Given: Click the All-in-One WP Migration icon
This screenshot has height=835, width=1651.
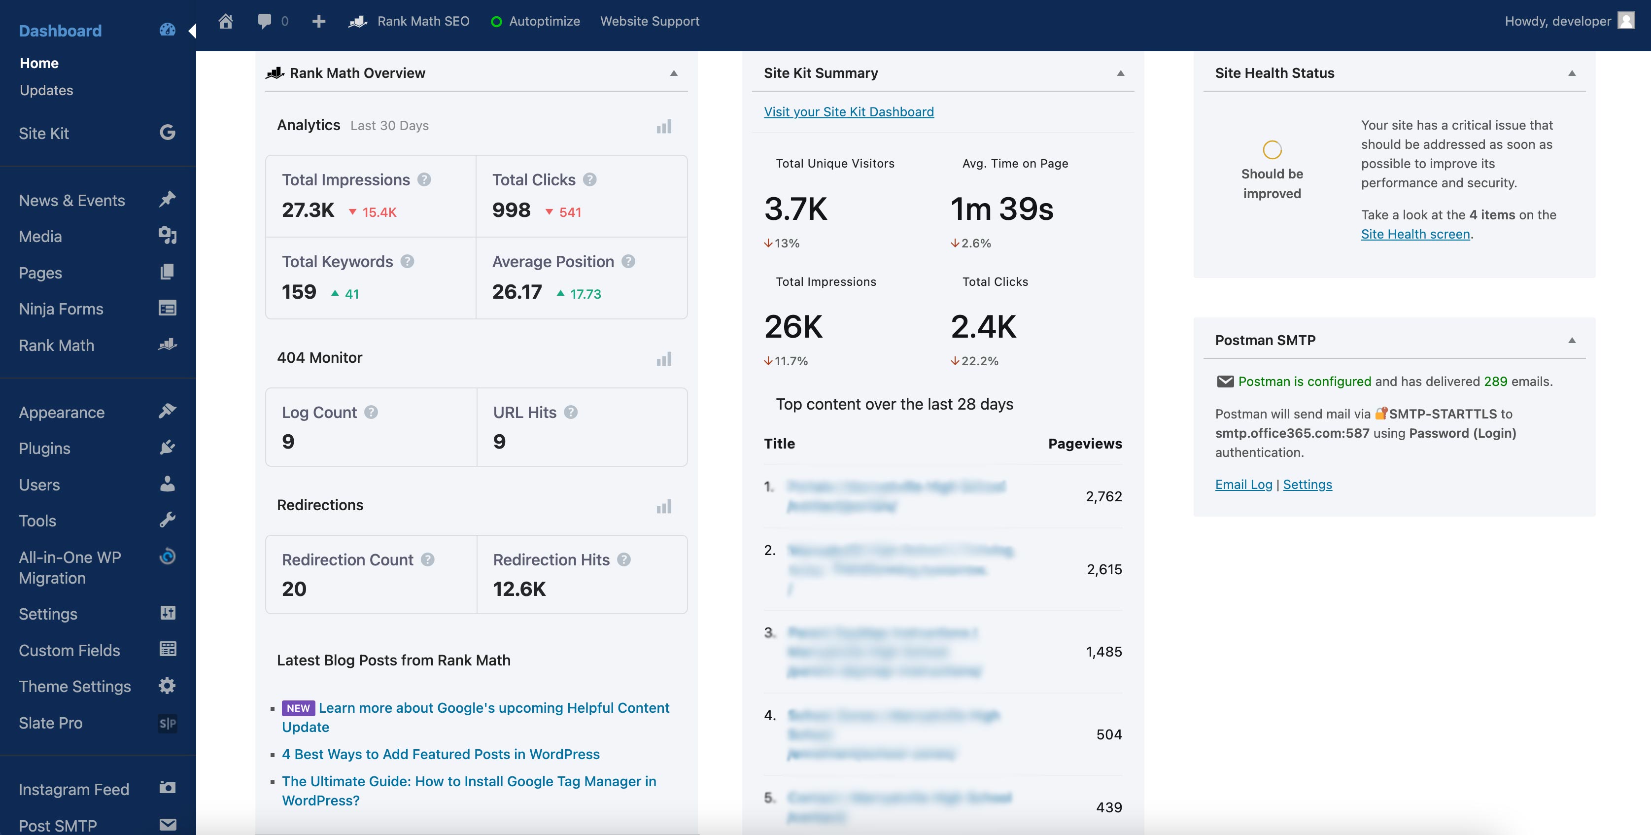Looking at the screenshot, I should pos(167,556).
